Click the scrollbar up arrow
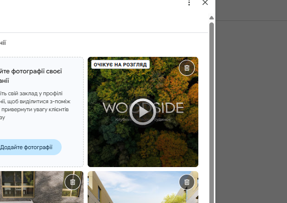 coord(211,17)
